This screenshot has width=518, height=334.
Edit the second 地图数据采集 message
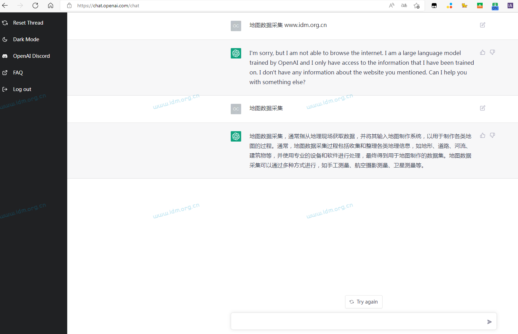point(483,108)
